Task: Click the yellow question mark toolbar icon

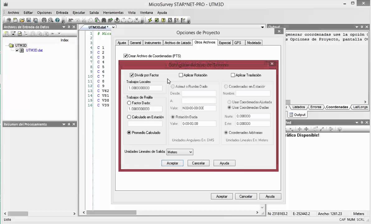Action: click(163, 20)
